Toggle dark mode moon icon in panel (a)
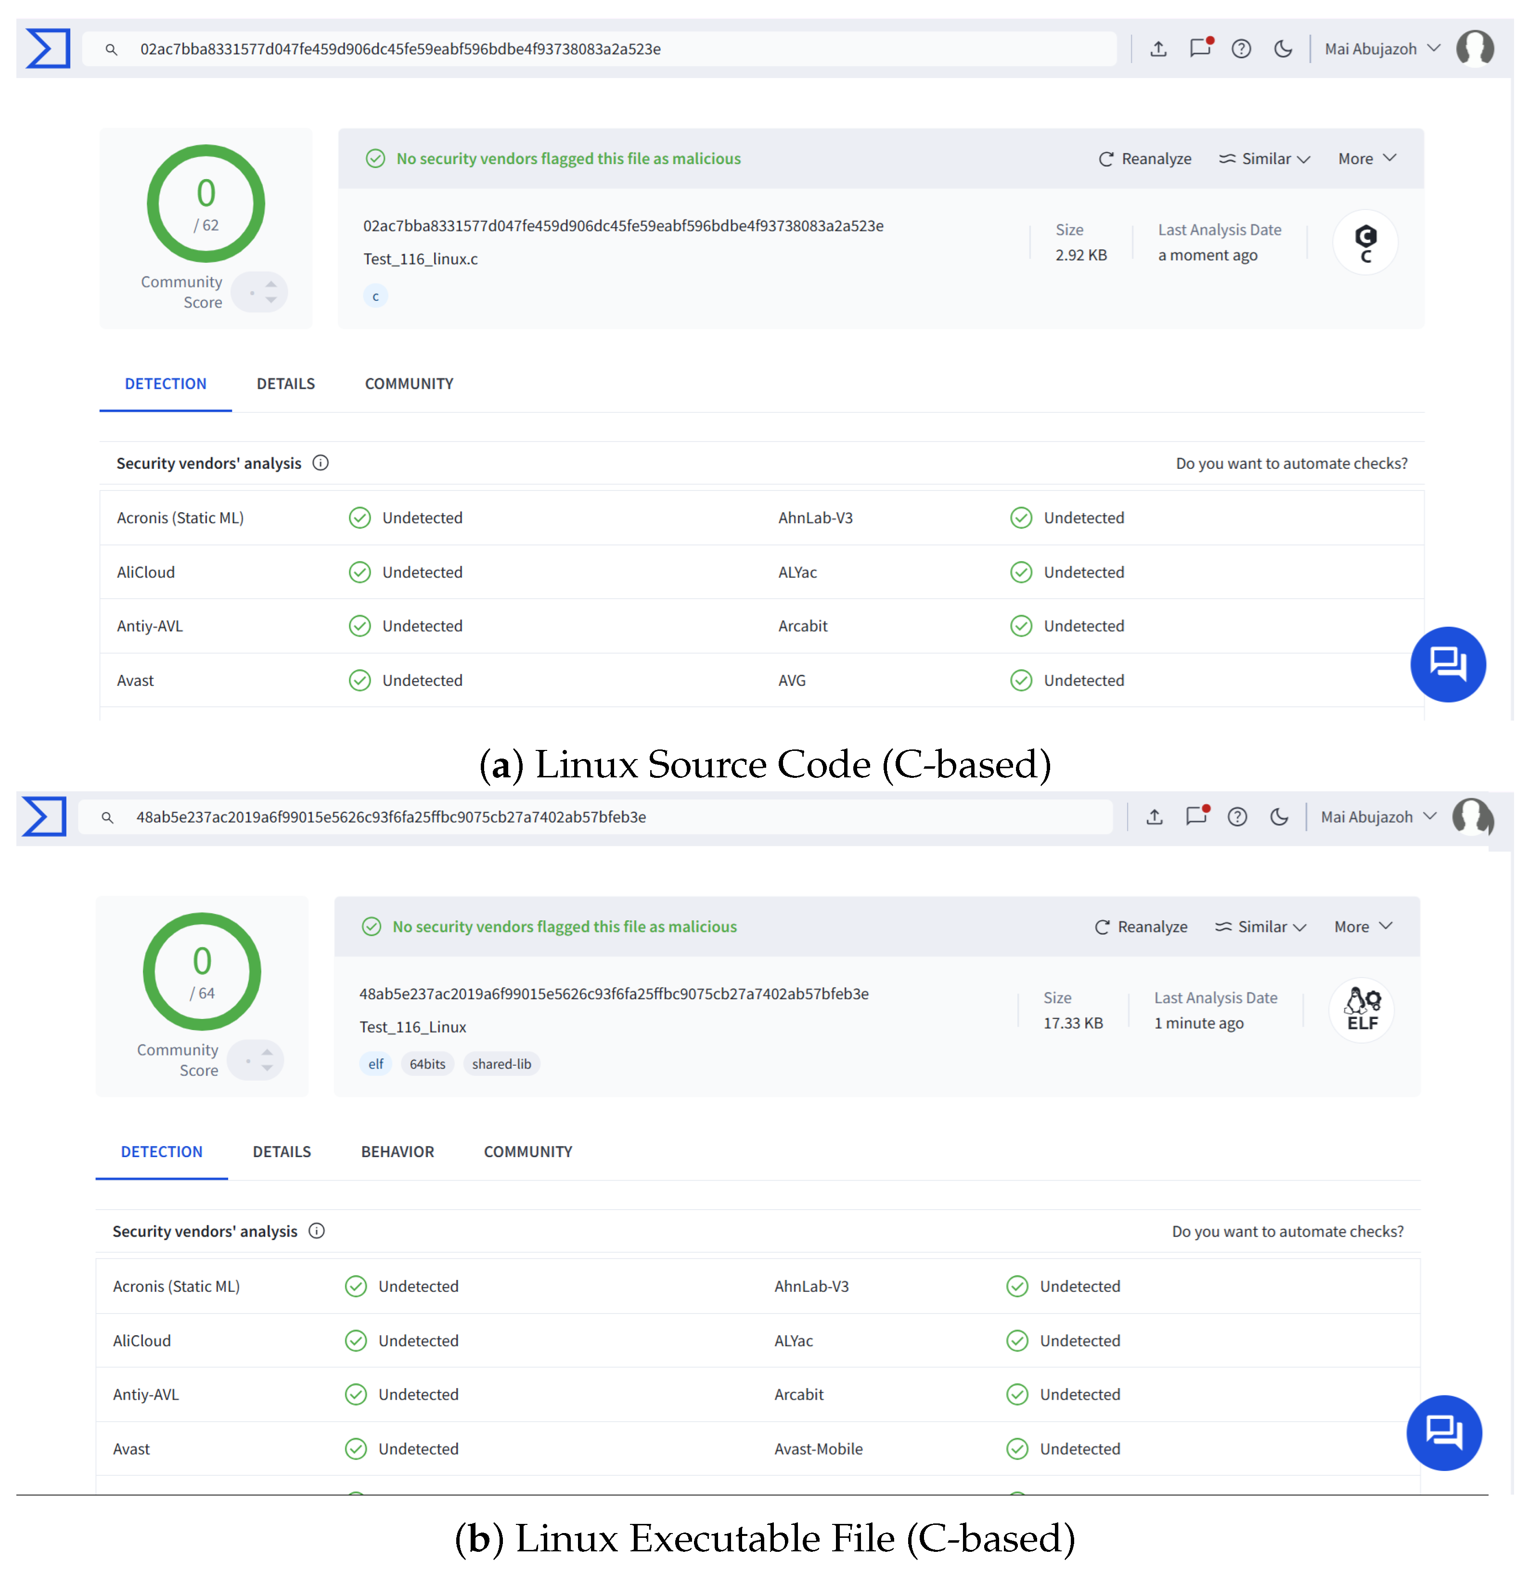The height and width of the screenshot is (1573, 1528). pyautogui.click(x=1283, y=49)
